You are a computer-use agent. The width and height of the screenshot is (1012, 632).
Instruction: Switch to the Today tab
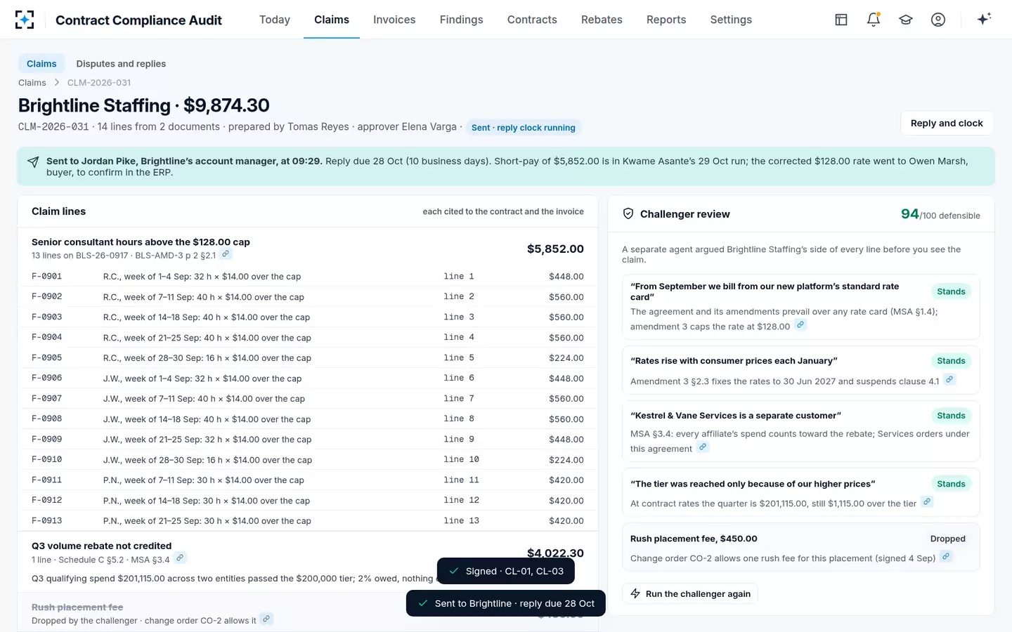(275, 20)
